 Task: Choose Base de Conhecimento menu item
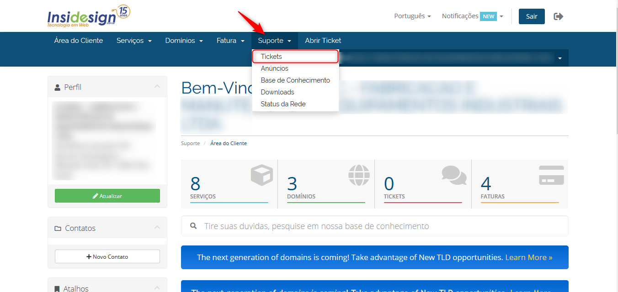[x=295, y=80]
